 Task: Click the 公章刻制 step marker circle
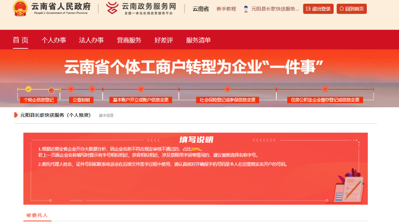click(x=71, y=89)
